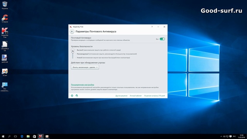The image size is (247, 139).
Task: Open the Другие решения link
Action: (x=121, y=96)
